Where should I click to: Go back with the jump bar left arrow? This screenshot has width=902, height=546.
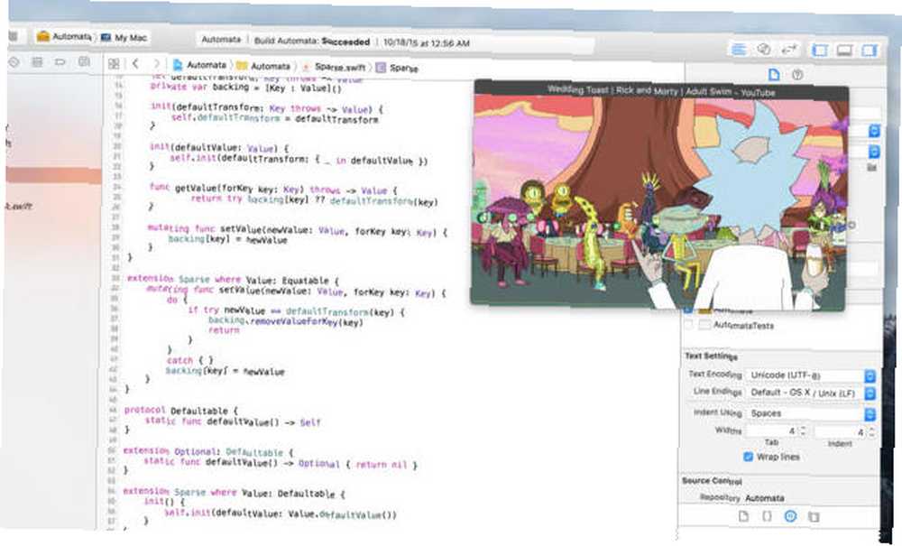(136, 64)
